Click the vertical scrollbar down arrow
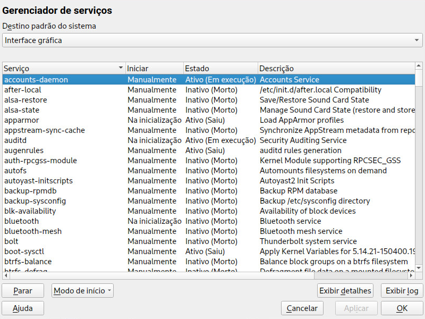Image resolution: width=425 pixels, height=319 pixels. (x=419, y=267)
